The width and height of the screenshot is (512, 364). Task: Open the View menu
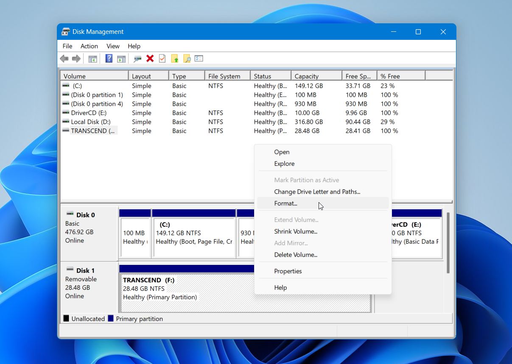click(x=113, y=46)
